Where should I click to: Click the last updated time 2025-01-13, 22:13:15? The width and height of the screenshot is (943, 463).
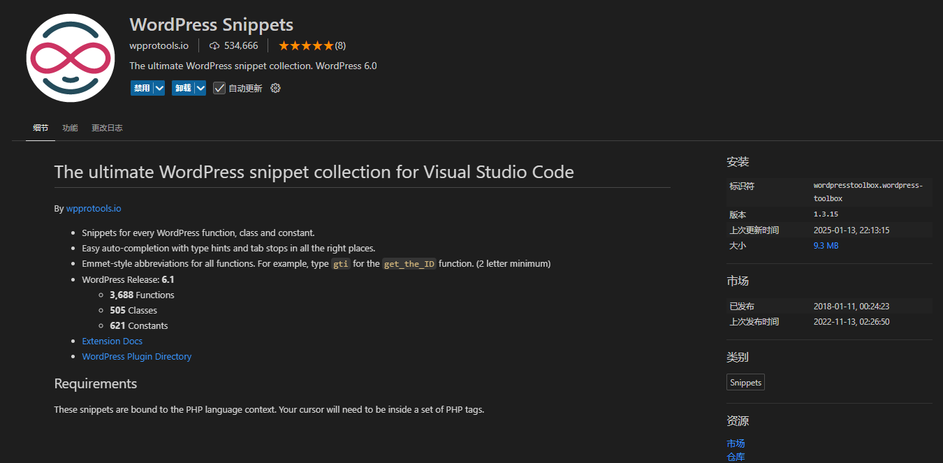tap(851, 230)
